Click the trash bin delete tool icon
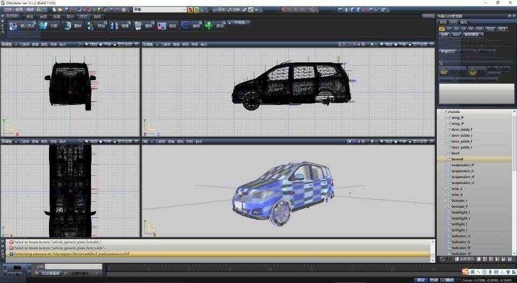 (138, 25)
